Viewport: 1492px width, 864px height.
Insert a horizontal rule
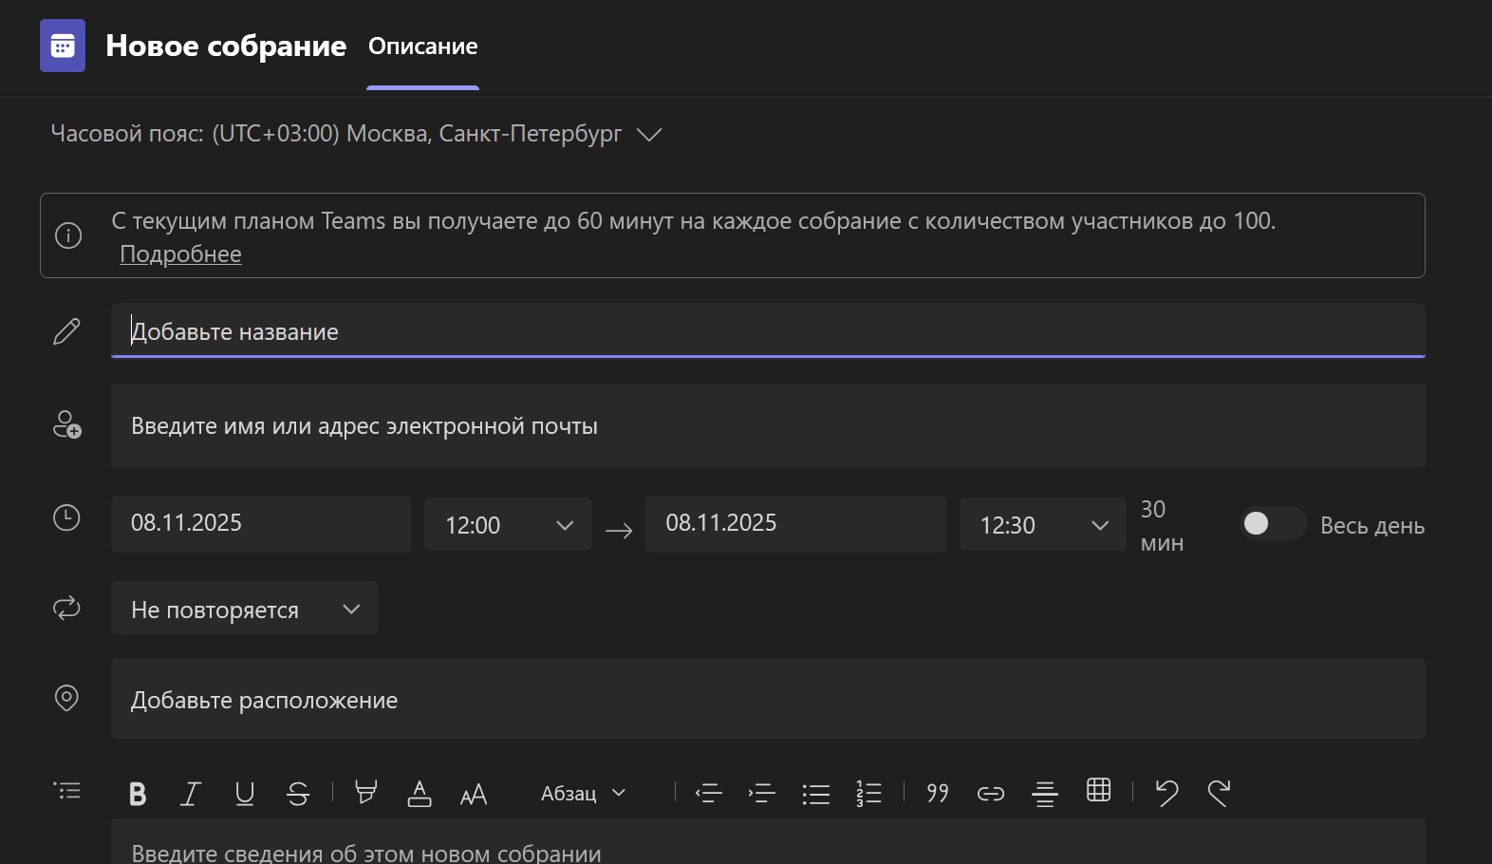tap(1045, 794)
